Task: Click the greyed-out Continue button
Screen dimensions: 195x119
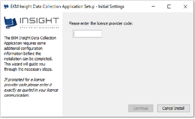Action: (141, 108)
